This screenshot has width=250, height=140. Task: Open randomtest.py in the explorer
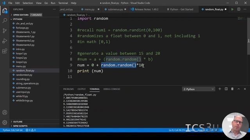[x=24, y=75]
